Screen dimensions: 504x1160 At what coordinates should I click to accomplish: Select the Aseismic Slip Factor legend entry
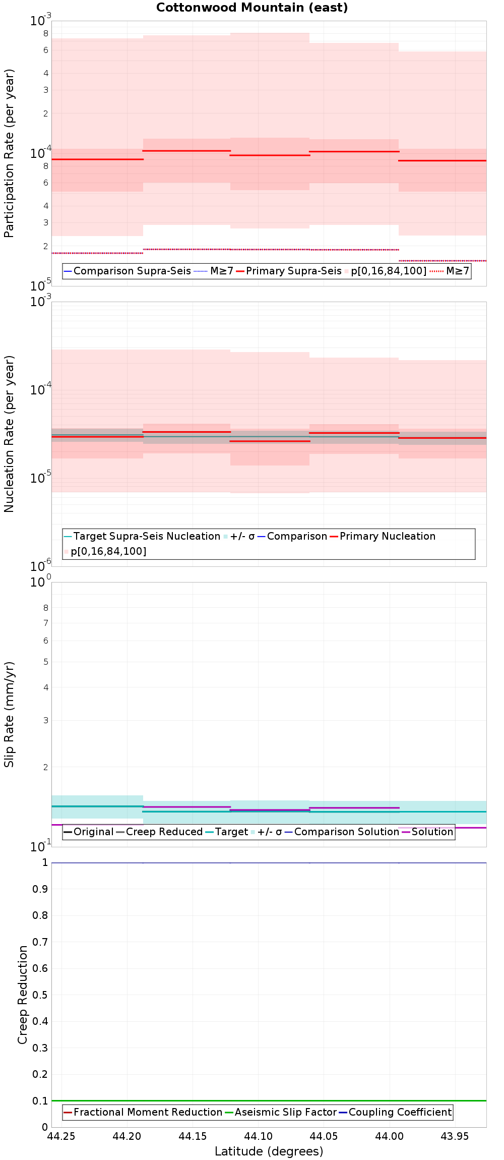point(280,1112)
